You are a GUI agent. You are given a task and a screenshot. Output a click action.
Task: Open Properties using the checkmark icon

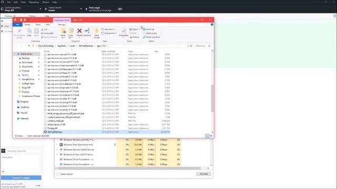coord(124,31)
